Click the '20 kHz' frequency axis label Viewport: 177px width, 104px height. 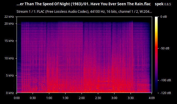9,24
